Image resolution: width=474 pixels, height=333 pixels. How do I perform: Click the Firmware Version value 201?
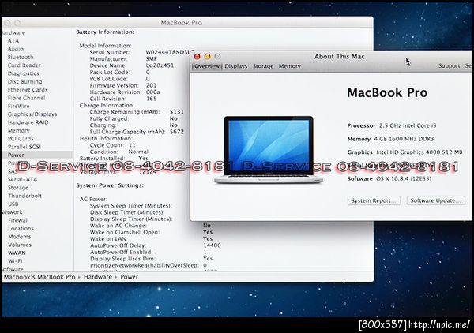coord(151,85)
